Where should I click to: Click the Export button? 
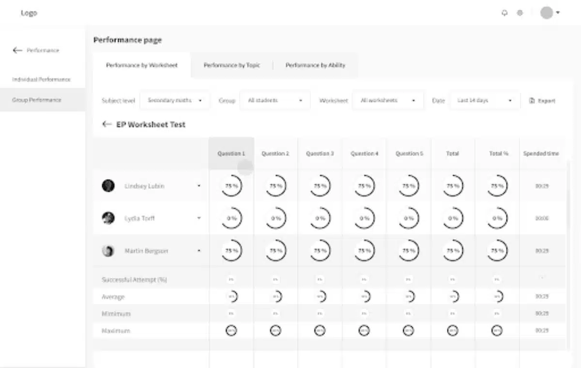click(x=542, y=101)
